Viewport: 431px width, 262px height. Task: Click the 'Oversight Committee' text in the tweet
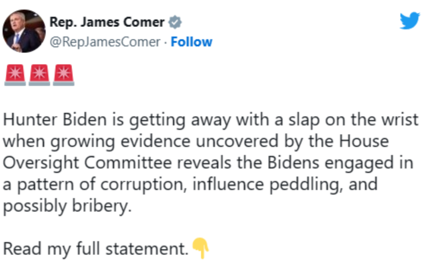[87, 163]
